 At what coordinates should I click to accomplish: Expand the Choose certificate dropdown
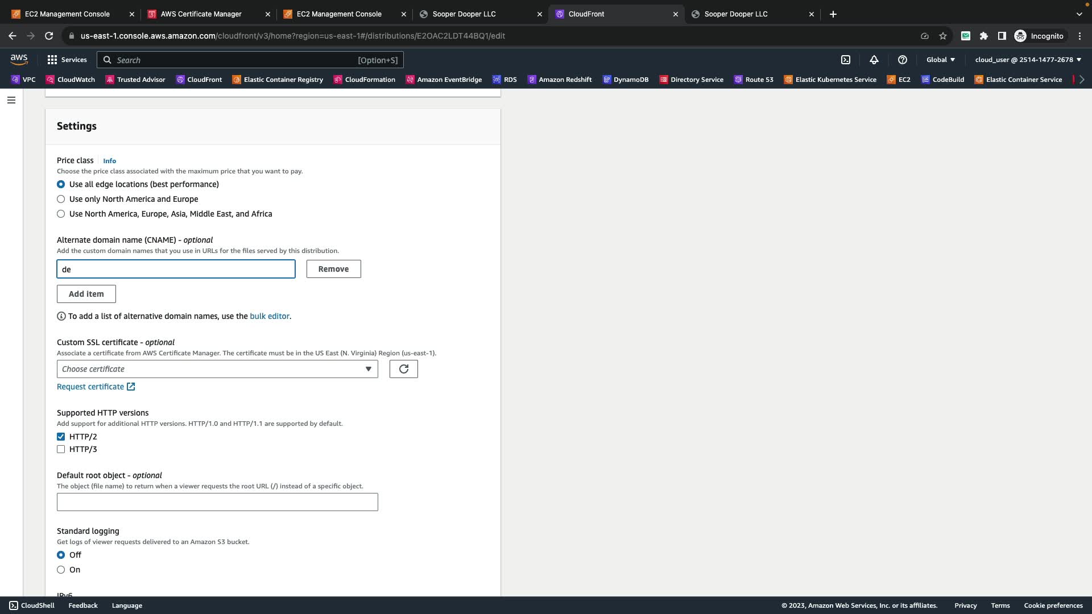[x=217, y=369]
